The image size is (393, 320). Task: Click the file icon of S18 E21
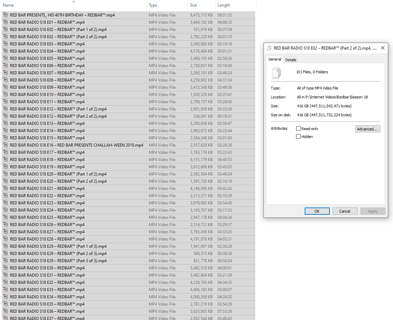[5, 189]
